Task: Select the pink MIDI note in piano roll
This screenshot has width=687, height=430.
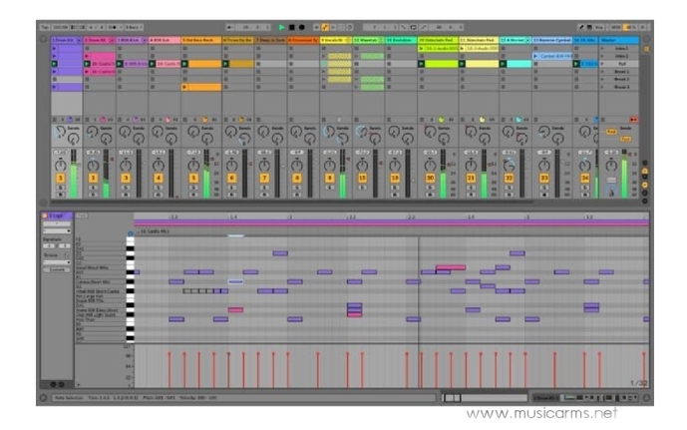Action: [x=450, y=266]
